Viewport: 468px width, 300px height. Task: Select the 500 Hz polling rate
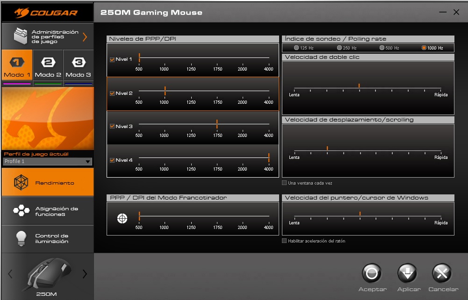[382, 48]
